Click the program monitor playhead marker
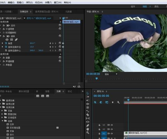This screenshot has height=139, width=167. coord(96,79)
